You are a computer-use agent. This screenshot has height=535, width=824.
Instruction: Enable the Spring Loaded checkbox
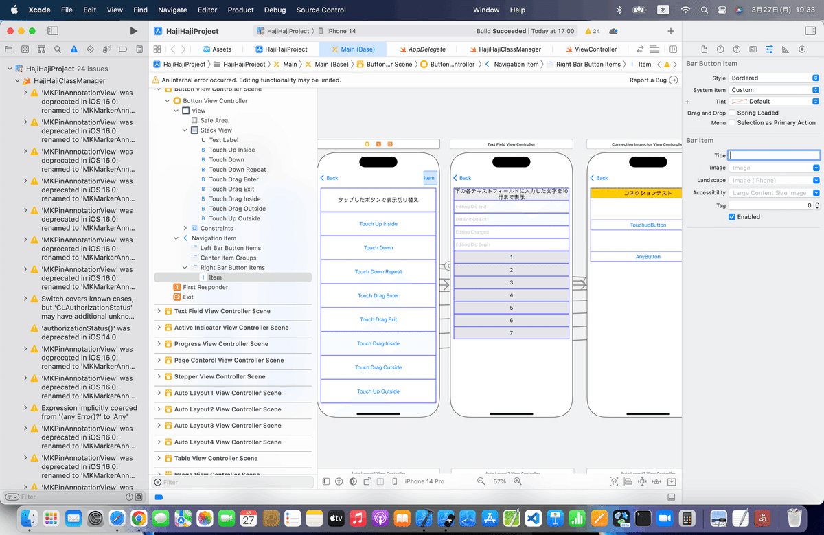coord(732,113)
